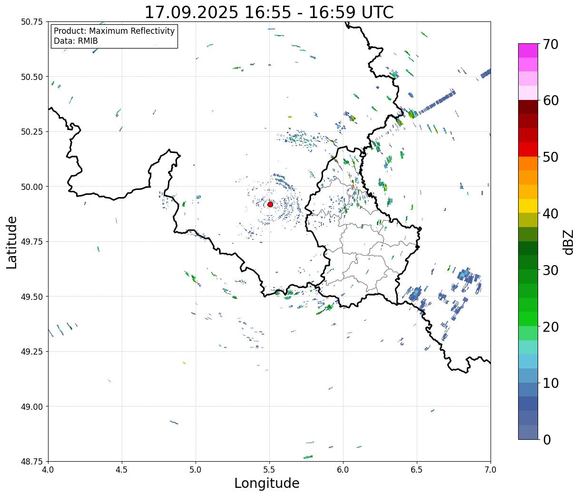Screen dimensions: 580x495
Task: Click the longitude tick label 6.5
Action: click(417, 470)
